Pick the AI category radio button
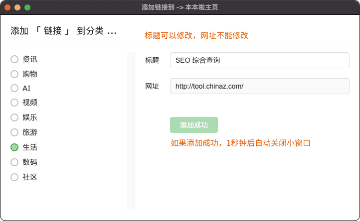The height and width of the screenshot is (221, 360). pyautogui.click(x=14, y=88)
